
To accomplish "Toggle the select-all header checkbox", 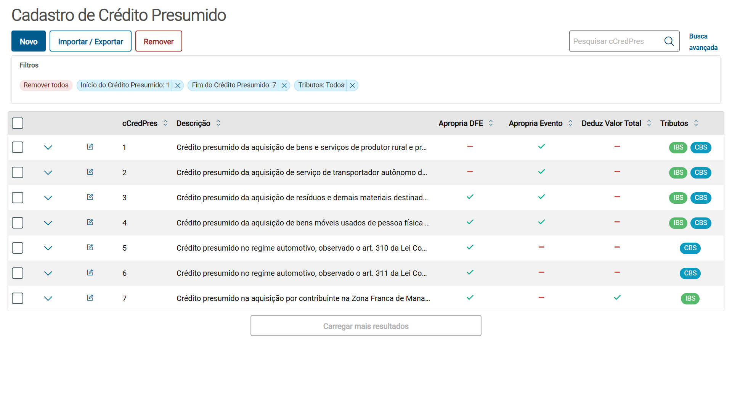I will point(18,123).
